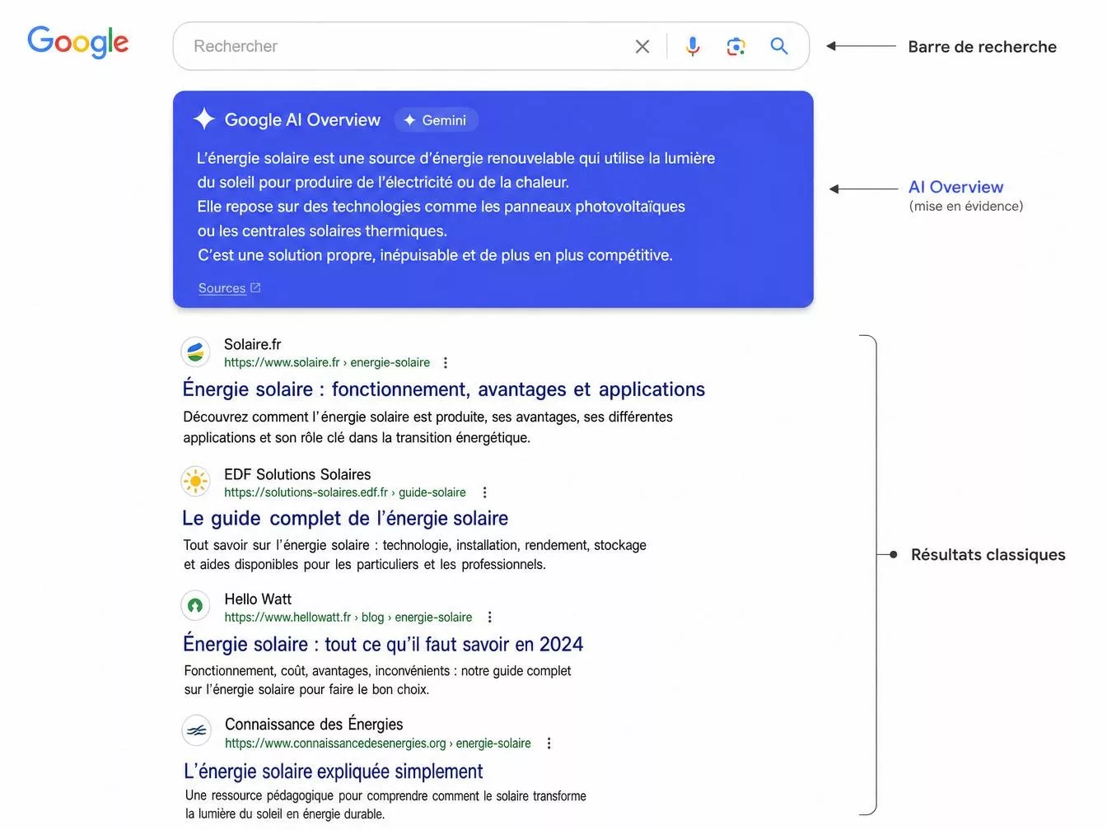This screenshot has width=1107, height=830.
Task: Click the 'Google AI Overview' heading
Action: 302,120
